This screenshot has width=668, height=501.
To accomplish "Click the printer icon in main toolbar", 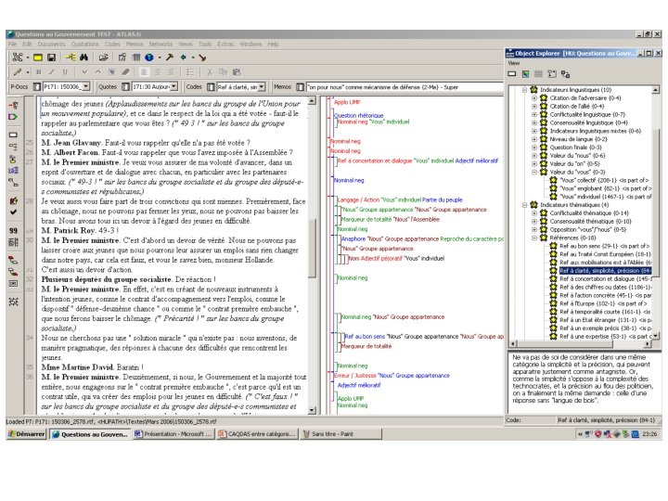I will 121,58.
